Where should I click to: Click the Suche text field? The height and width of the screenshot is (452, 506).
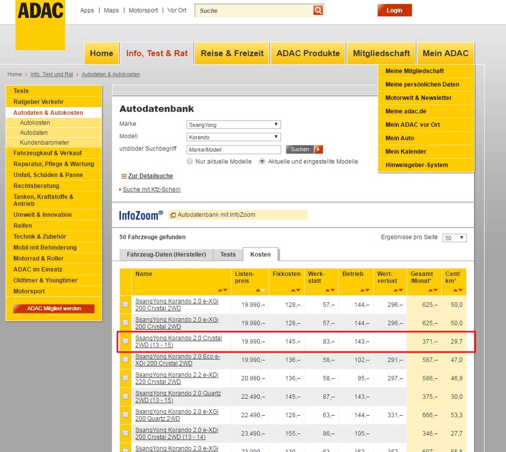[x=254, y=11]
